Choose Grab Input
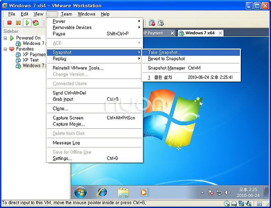271x208 pixels. pyautogui.click(x=94, y=99)
